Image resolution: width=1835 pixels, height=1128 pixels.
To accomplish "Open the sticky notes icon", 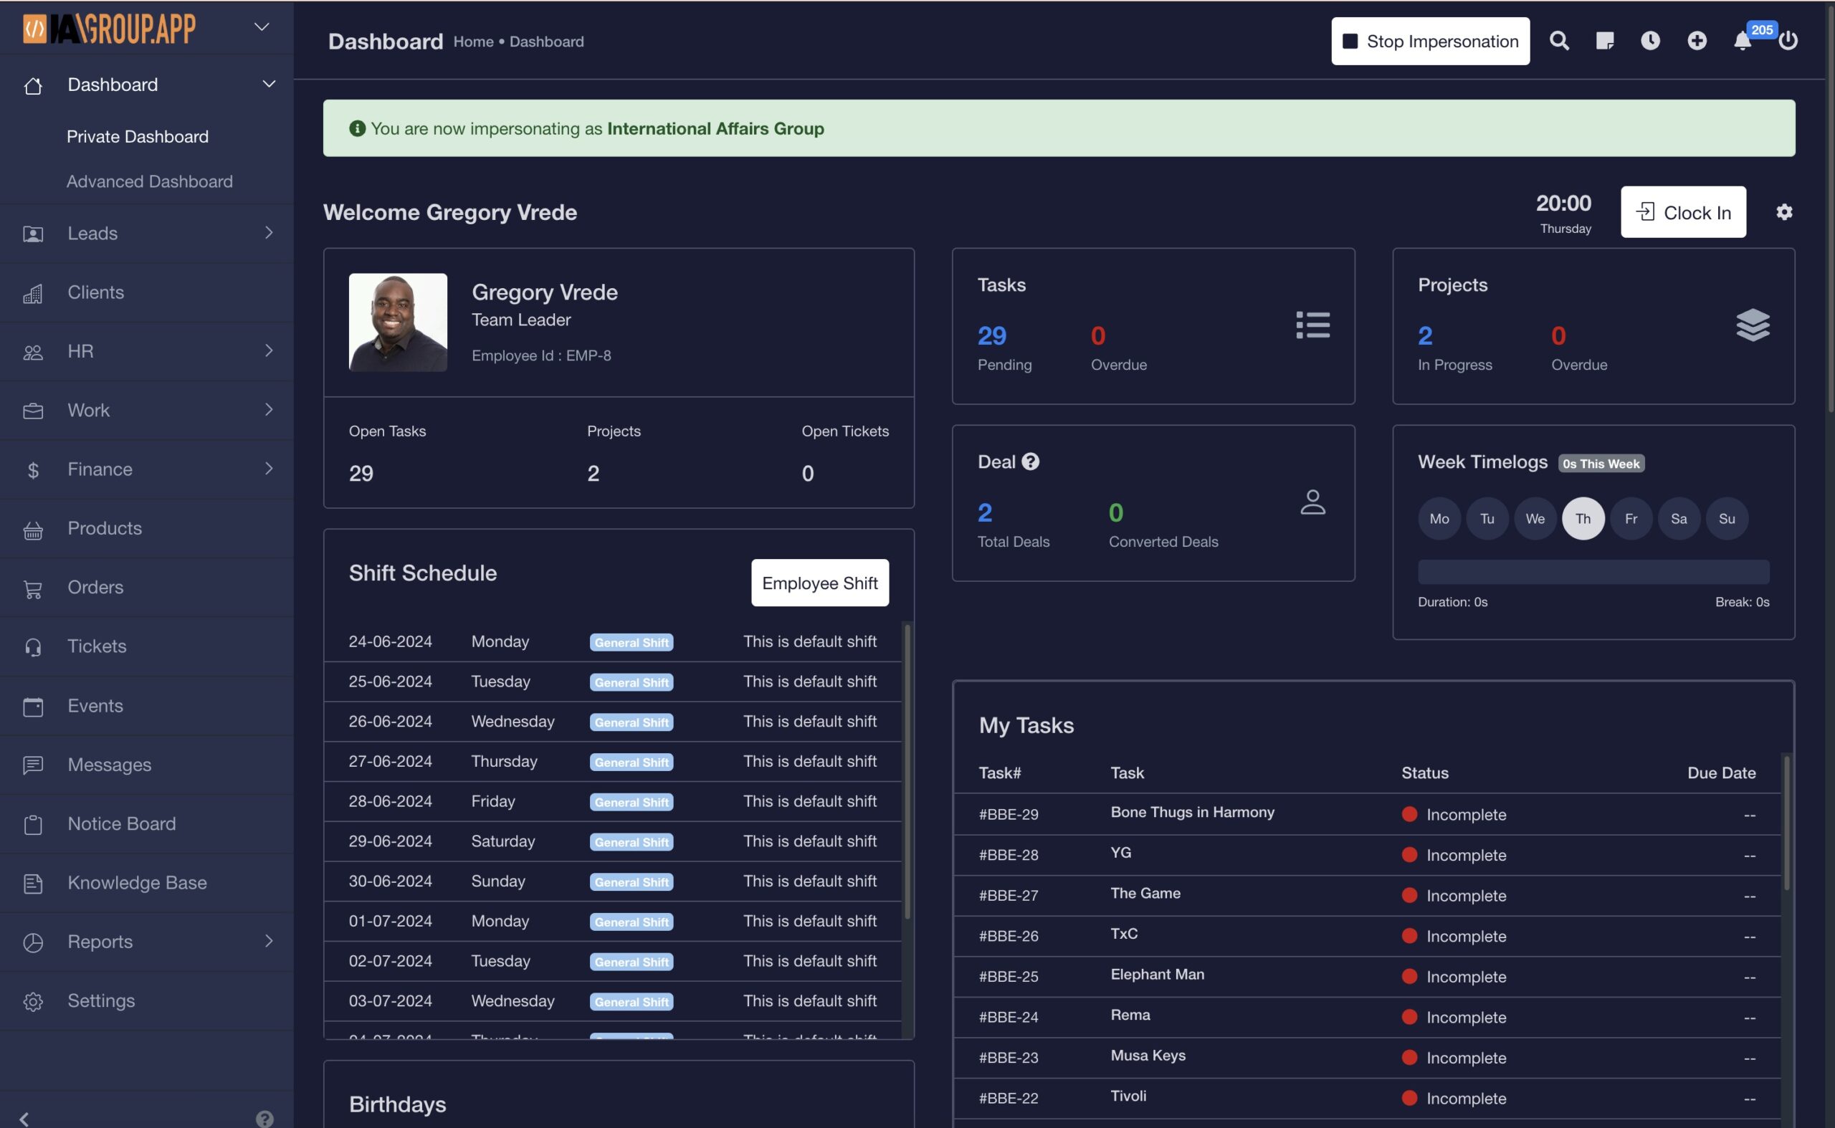I will pos(1604,41).
